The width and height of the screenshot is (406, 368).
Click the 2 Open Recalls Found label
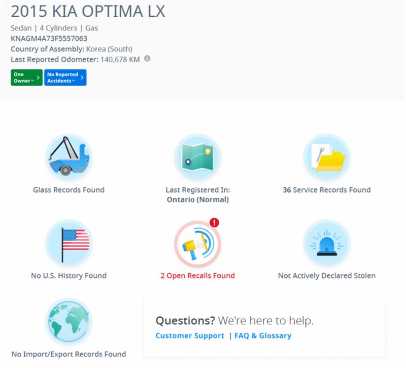click(197, 276)
